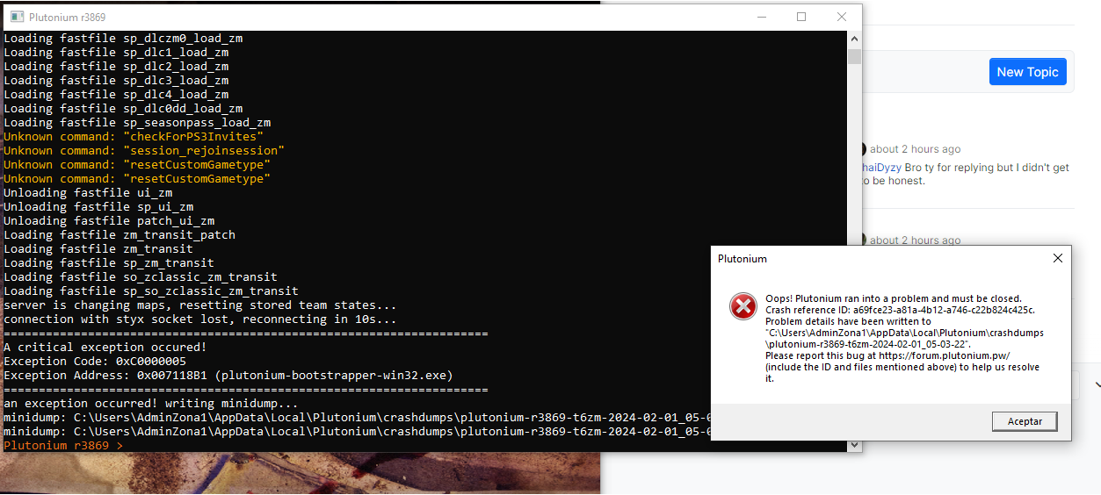This screenshot has width=1101, height=495.
Task: Click the console vertical scrollbar thumb
Action: point(854,56)
